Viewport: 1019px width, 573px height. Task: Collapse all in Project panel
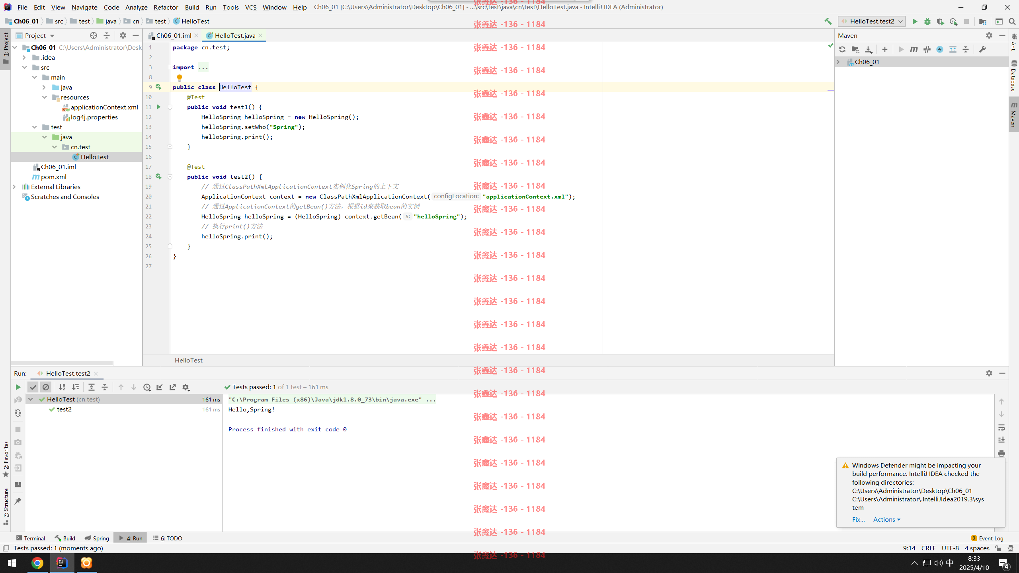tap(107, 35)
